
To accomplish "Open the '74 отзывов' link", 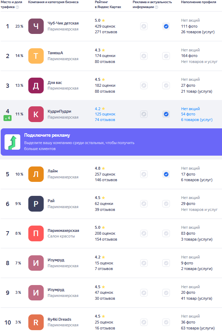I will pos(105,120).
